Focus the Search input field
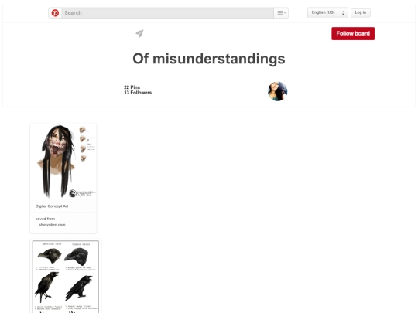Image resolution: width=418 pixels, height=313 pixels. [168, 13]
